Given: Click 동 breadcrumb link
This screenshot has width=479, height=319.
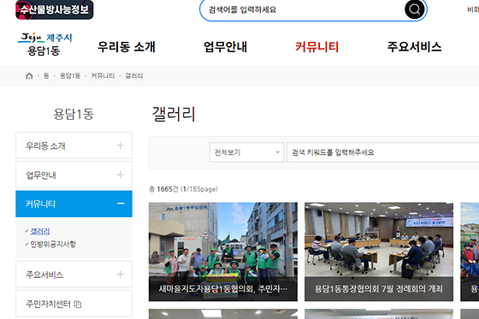Looking at the screenshot, I should 46,76.
